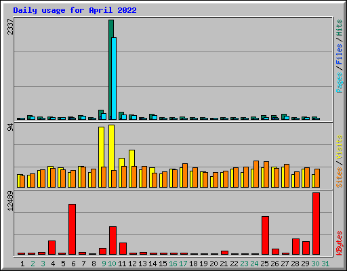
Task: Select the red KBytes bar for day 30
Action: click(x=317, y=224)
